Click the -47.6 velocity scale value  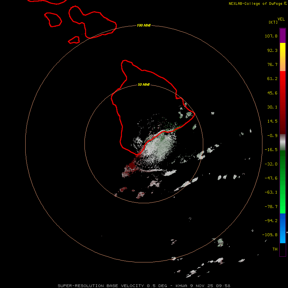271,178
